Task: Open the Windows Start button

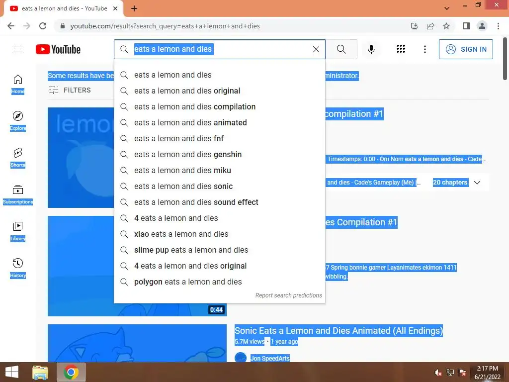Action: [12, 372]
